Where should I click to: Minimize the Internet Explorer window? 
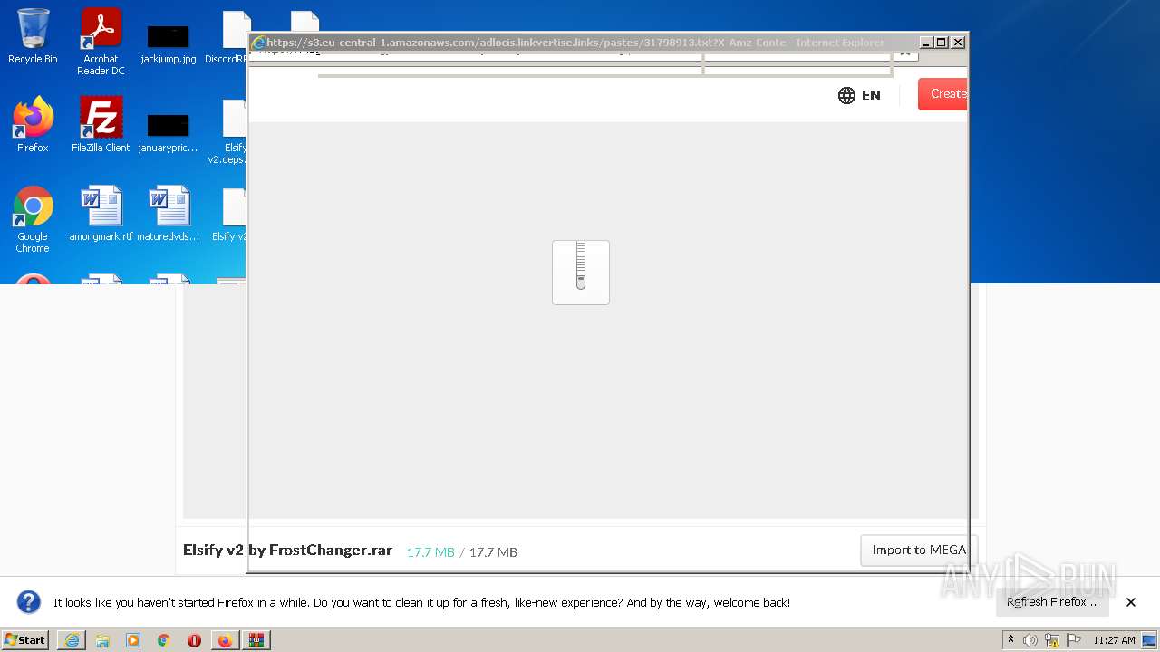(x=926, y=42)
